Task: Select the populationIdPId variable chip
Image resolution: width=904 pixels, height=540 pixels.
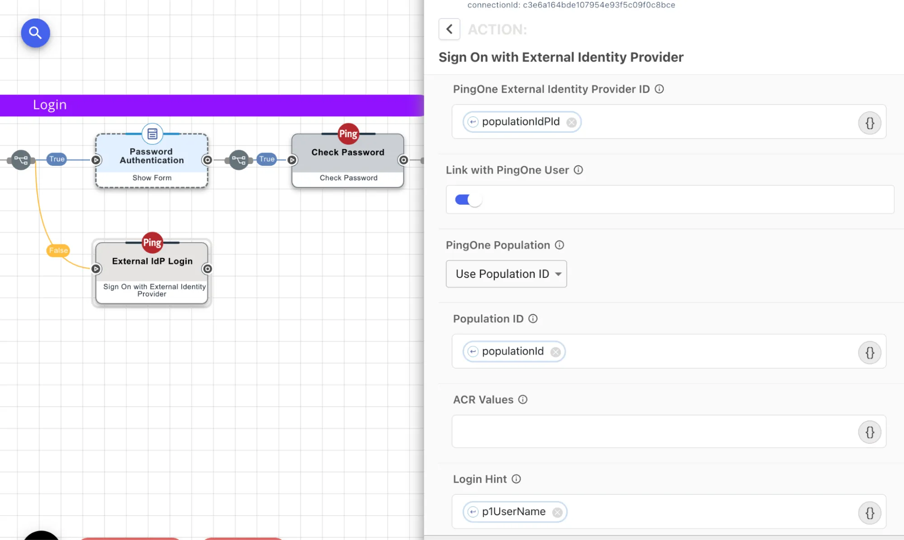Action: coord(521,122)
